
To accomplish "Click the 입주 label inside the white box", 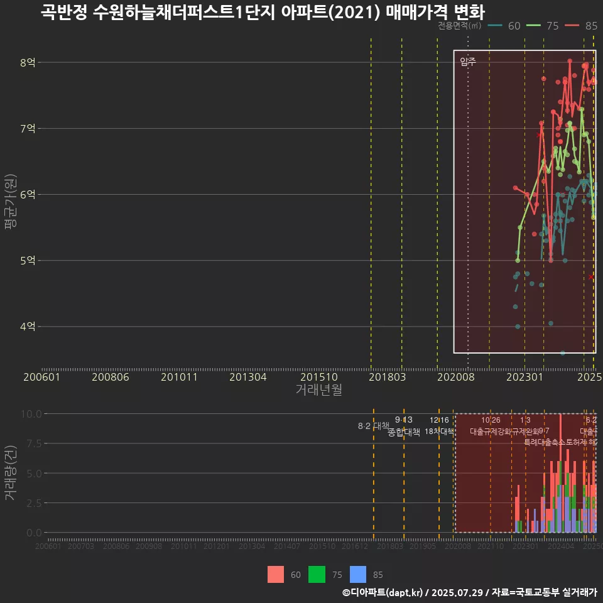I will [x=468, y=62].
